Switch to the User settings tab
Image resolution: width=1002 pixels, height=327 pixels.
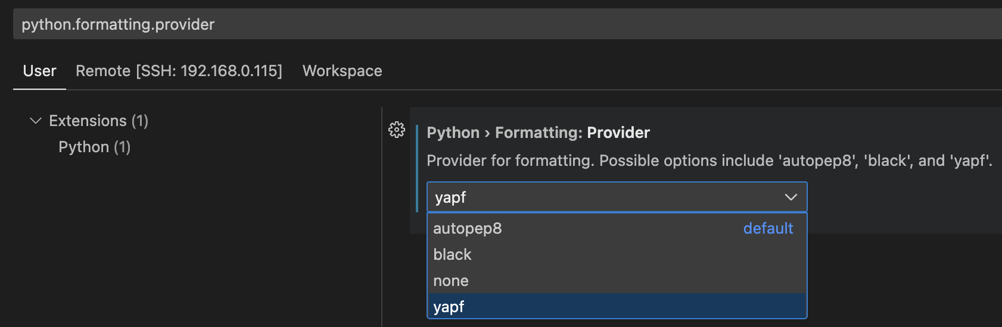point(39,71)
